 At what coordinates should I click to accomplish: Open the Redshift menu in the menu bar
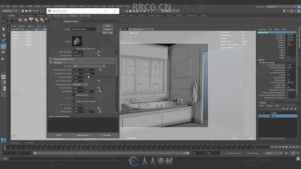119,6
